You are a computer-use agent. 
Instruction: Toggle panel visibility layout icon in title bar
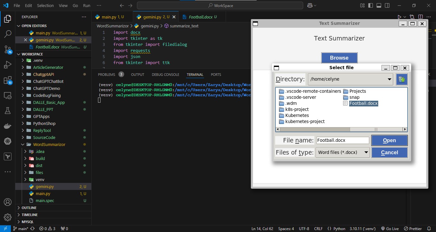tap(379, 5)
